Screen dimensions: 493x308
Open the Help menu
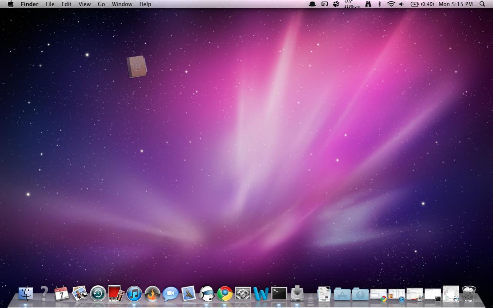[145, 4]
